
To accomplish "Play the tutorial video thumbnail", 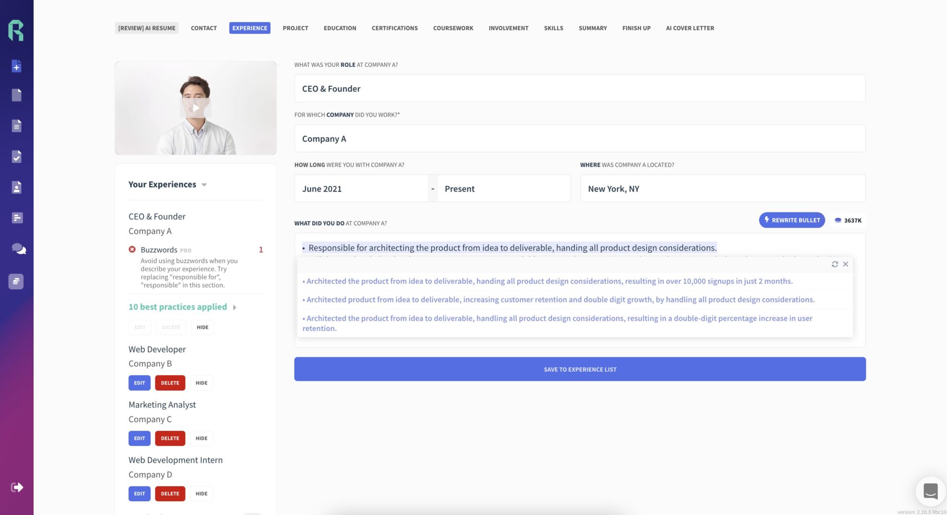I will [x=195, y=108].
